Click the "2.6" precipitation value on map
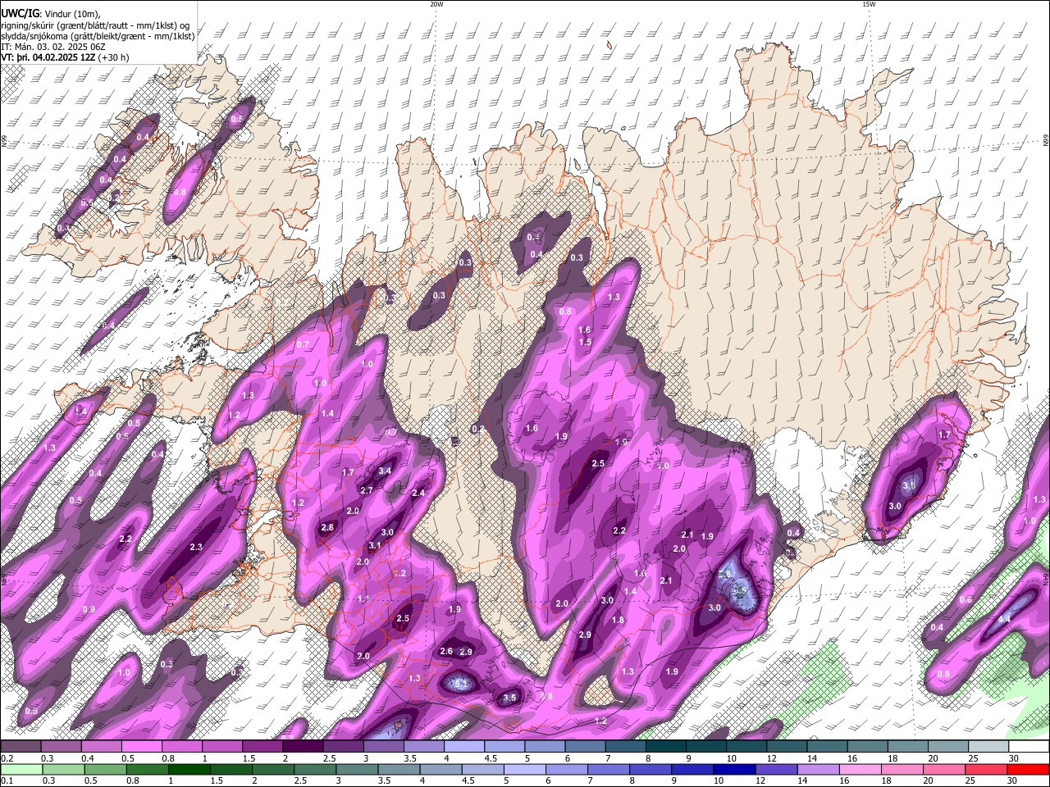This screenshot has height=787, width=1050. pyautogui.click(x=447, y=651)
